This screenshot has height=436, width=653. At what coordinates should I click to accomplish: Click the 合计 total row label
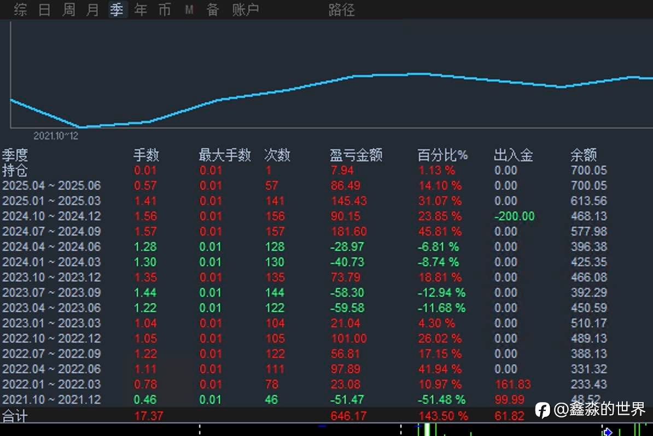point(15,416)
